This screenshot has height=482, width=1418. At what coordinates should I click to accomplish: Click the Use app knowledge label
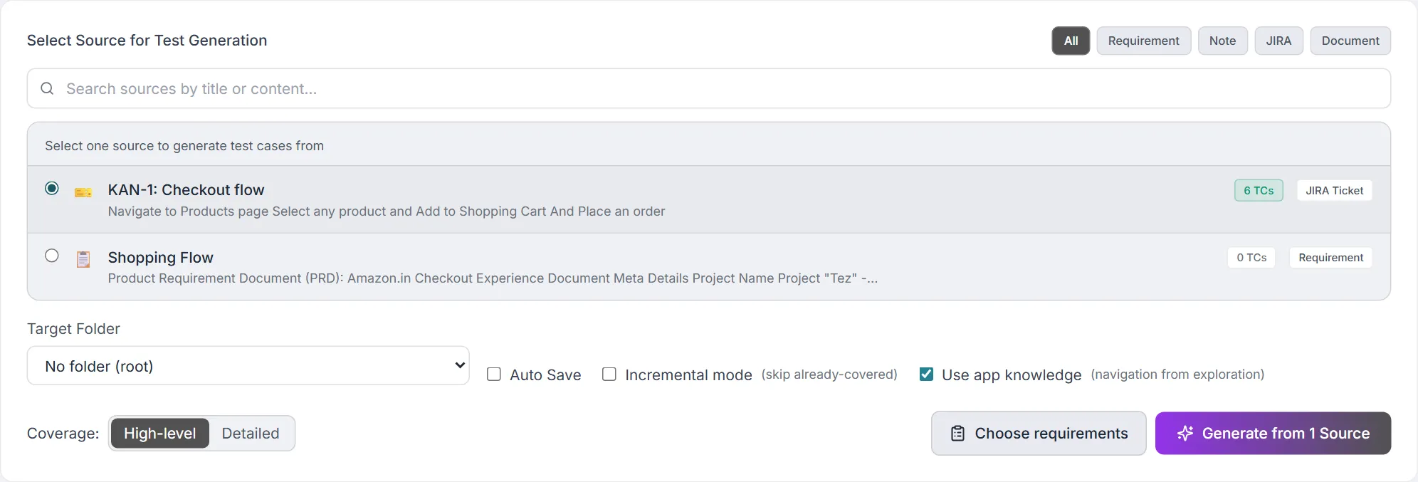coord(1012,375)
